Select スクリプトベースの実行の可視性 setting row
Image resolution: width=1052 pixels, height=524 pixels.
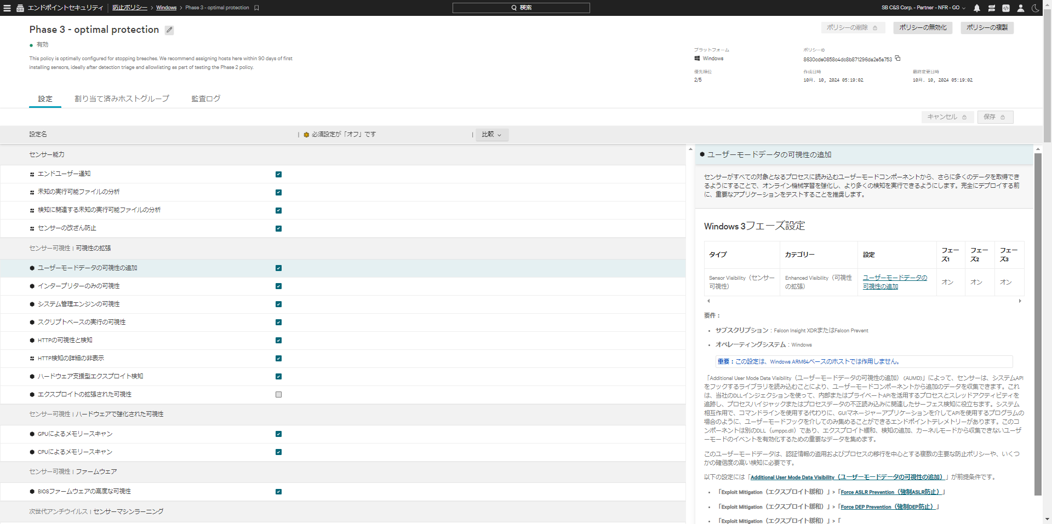coord(343,323)
